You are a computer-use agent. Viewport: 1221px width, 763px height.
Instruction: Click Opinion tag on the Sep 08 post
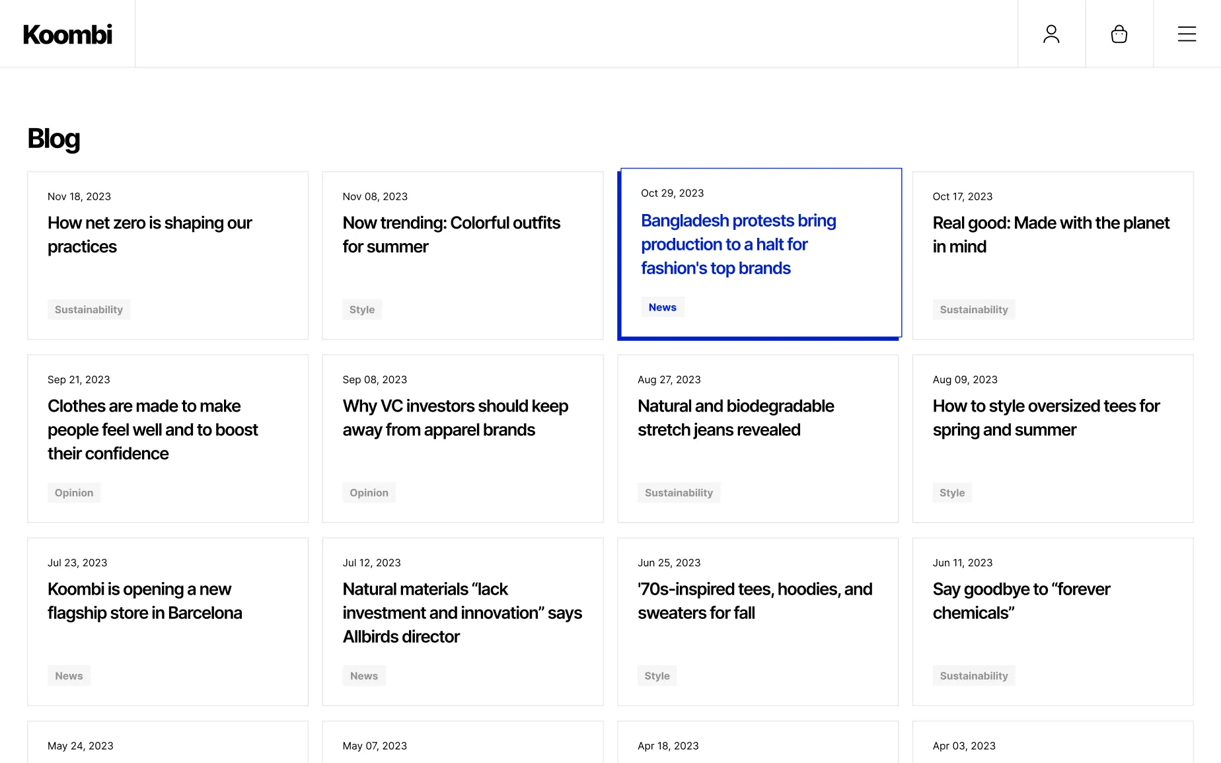369,493
